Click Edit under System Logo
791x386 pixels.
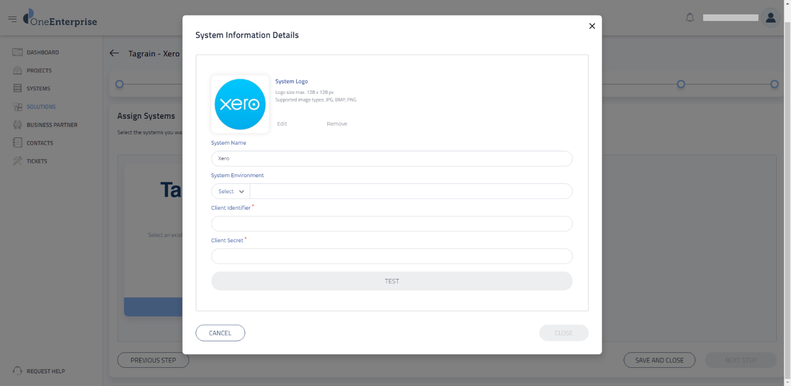[282, 124]
